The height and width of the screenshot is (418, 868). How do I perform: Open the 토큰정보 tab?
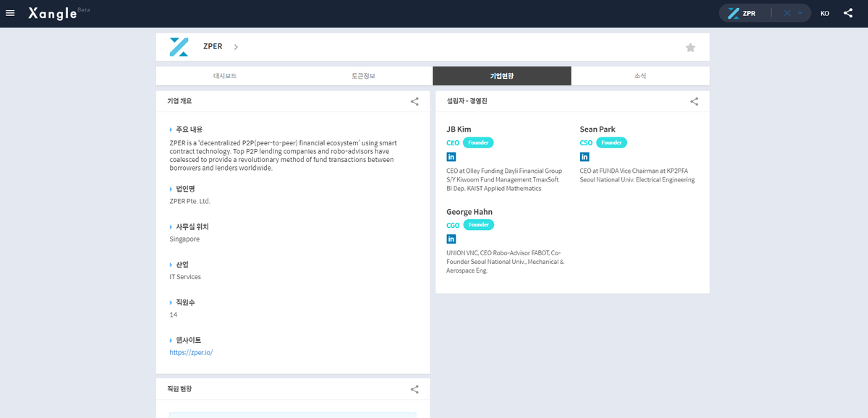[x=363, y=76]
